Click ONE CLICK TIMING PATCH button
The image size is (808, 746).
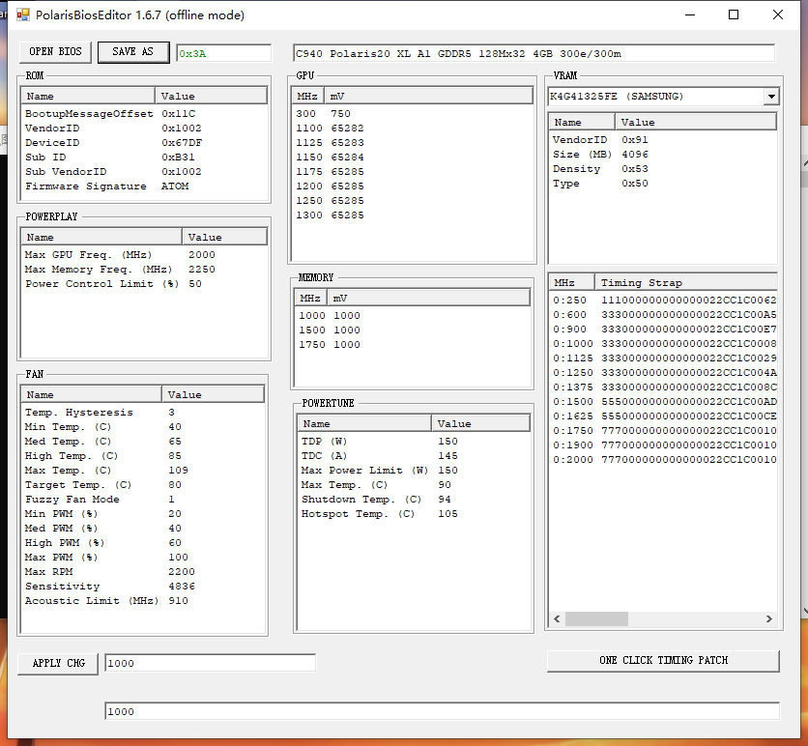(663, 660)
